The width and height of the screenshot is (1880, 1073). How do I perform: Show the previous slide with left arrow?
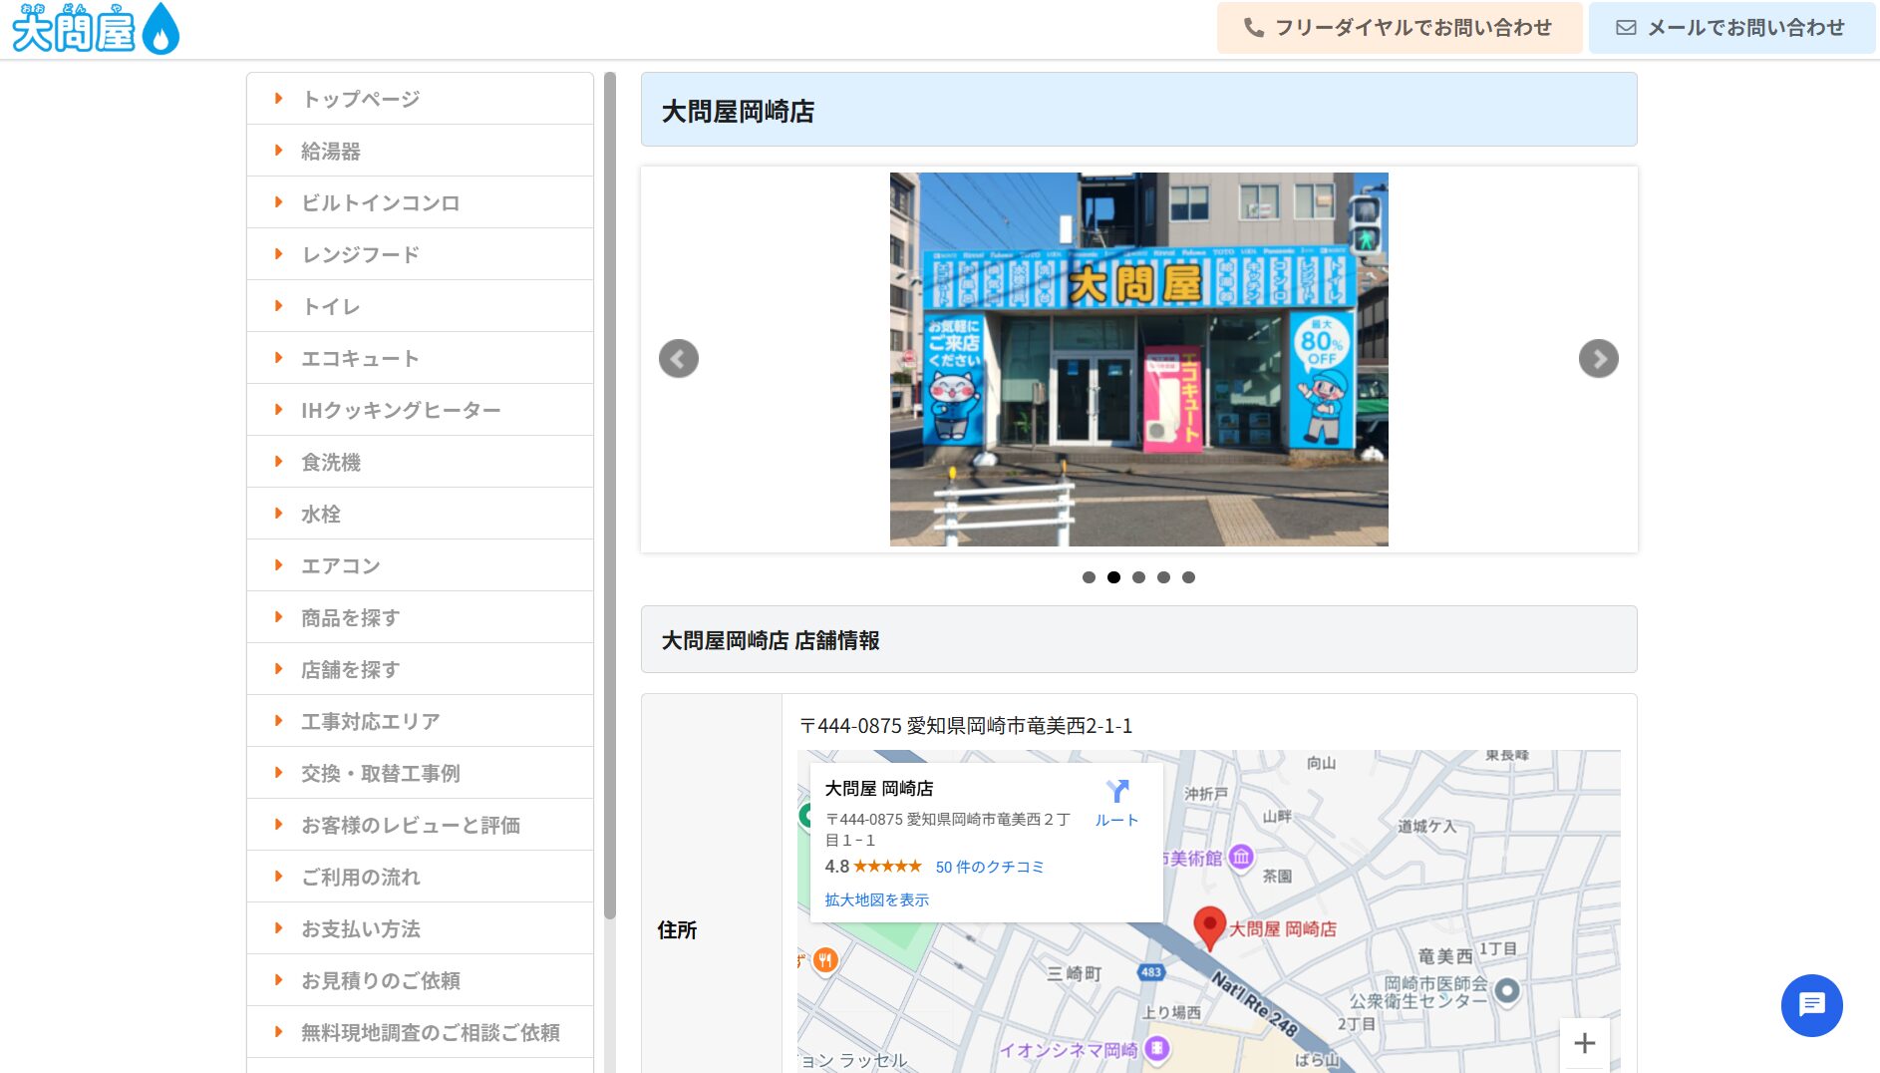pyautogui.click(x=679, y=359)
